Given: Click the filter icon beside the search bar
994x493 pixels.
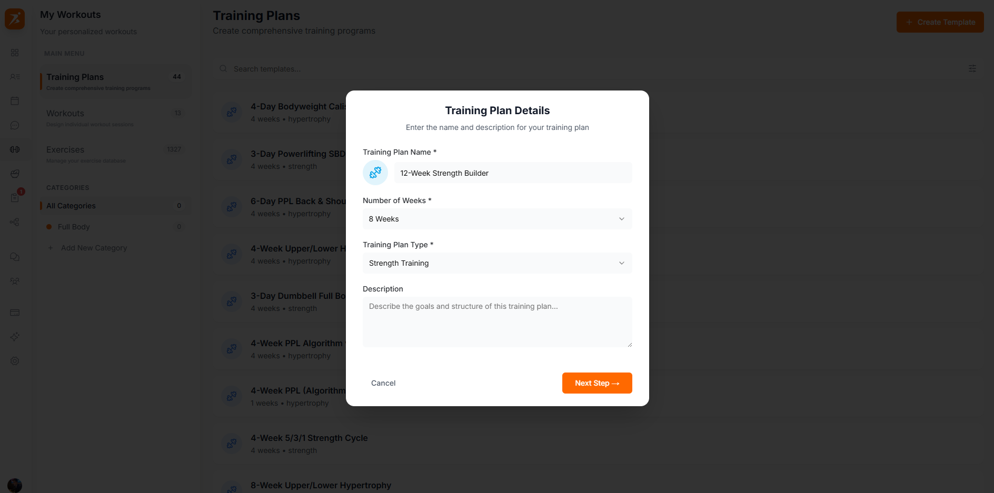Looking at the screenshot, I should [972, 68].
